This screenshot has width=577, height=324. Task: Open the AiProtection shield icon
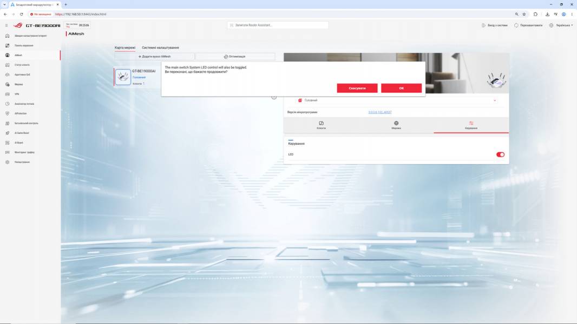[8, 113]
